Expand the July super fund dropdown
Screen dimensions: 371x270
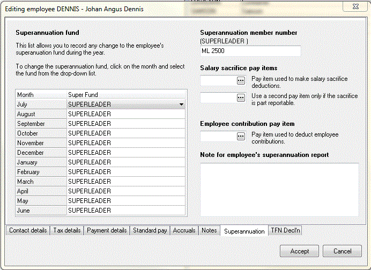pyautogui.click(x=181, y=104)
